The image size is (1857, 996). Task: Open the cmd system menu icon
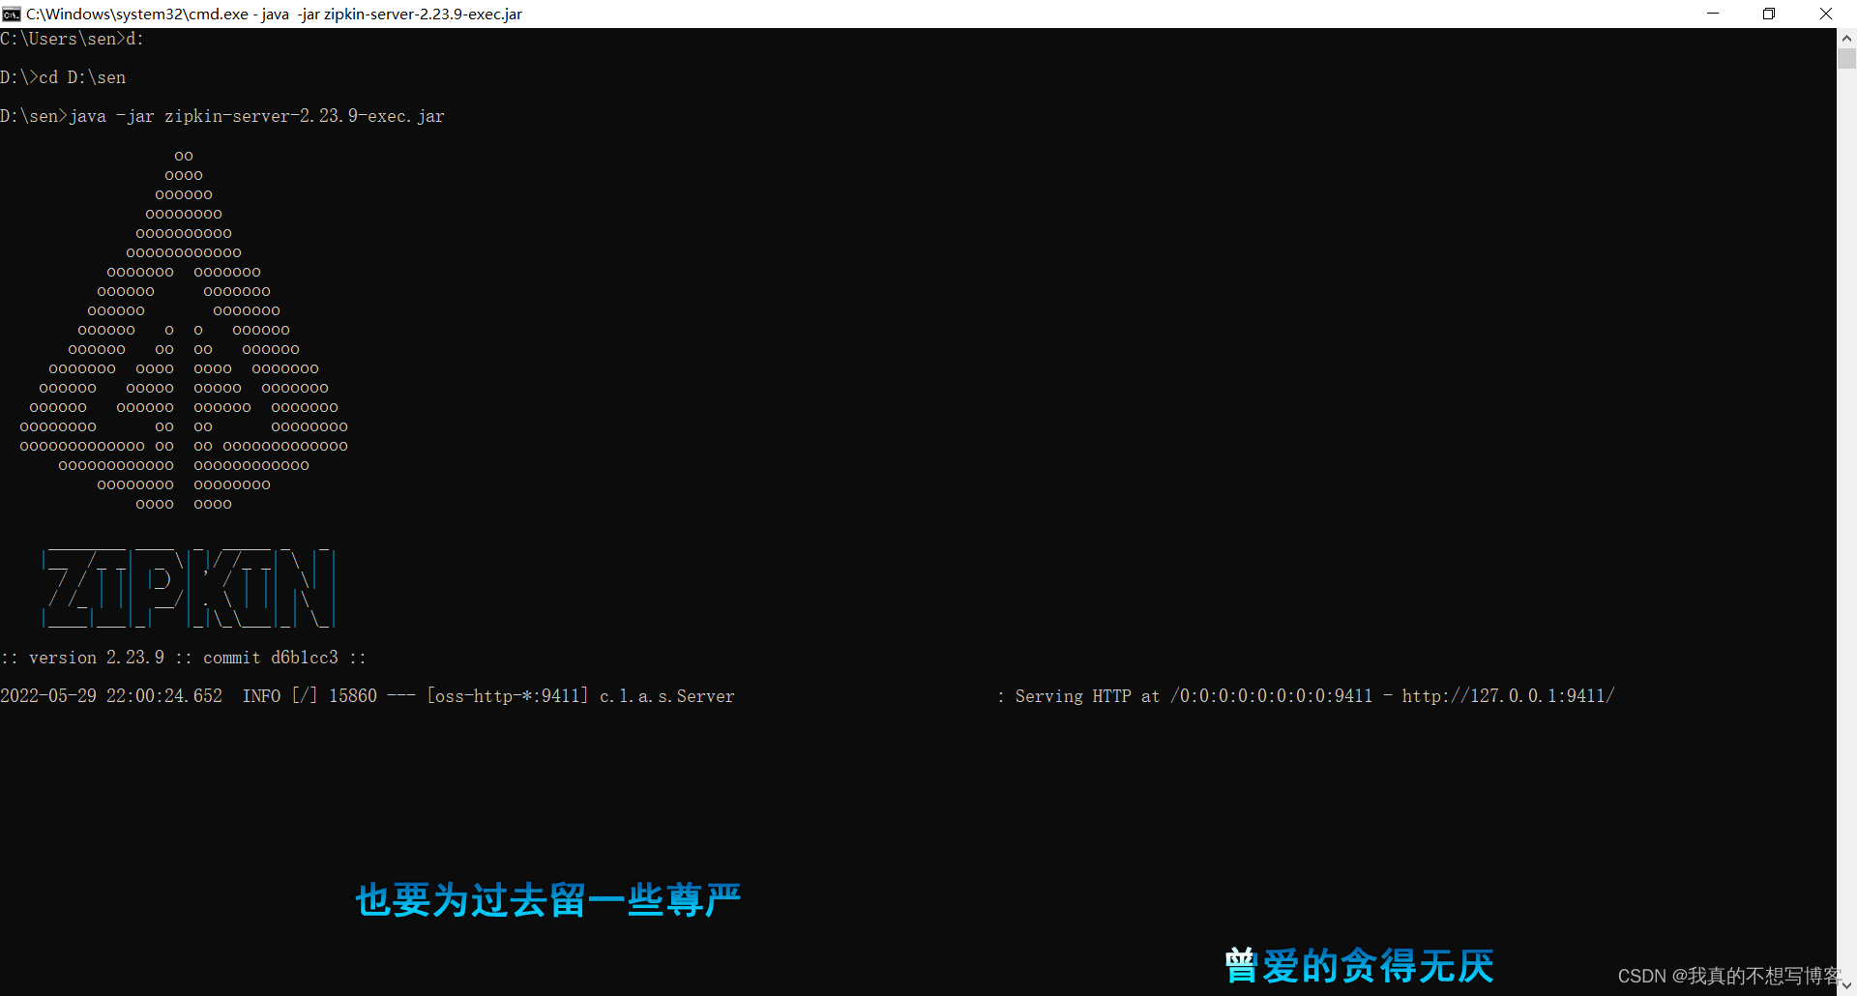(x=12, y=14)
